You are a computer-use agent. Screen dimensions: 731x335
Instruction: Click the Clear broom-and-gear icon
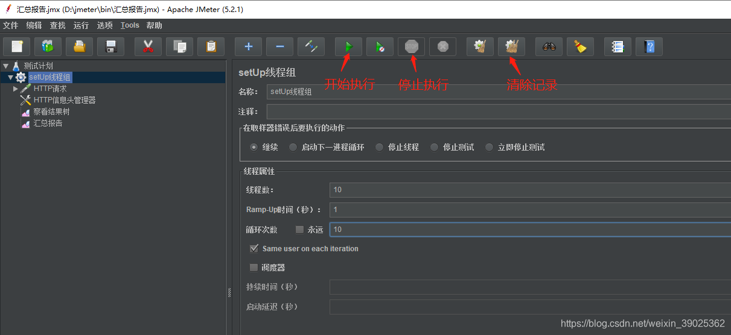point(480,46)
